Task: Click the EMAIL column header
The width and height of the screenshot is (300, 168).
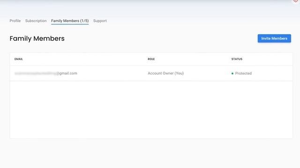Action: click(19, 59)
